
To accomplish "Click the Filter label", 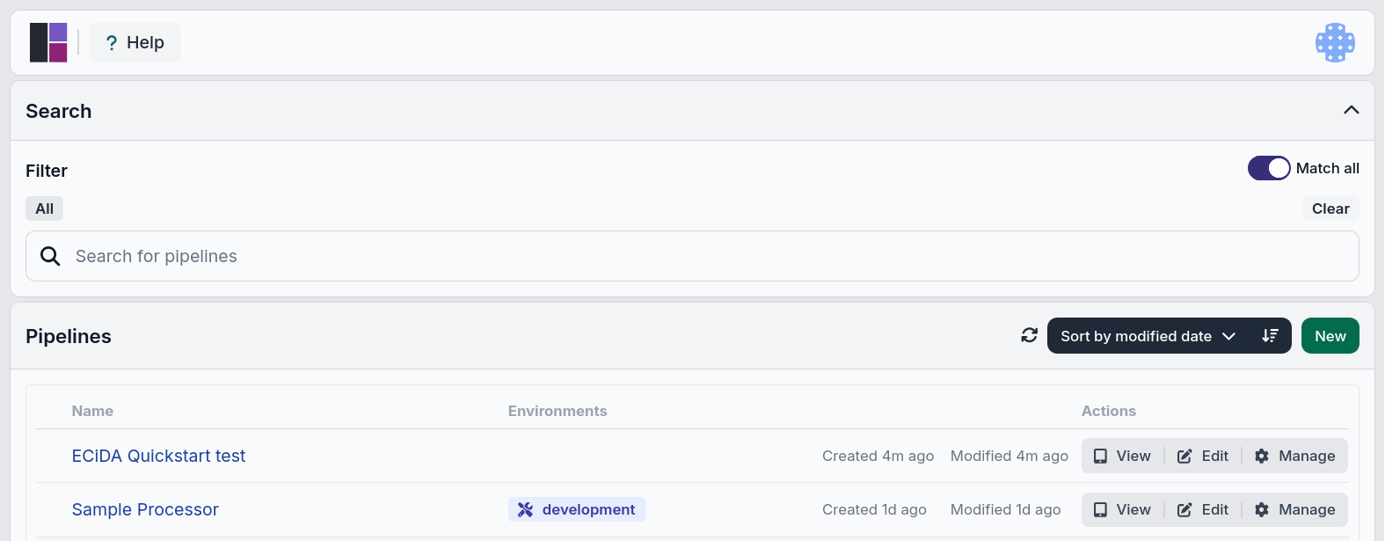I will 47,171.
